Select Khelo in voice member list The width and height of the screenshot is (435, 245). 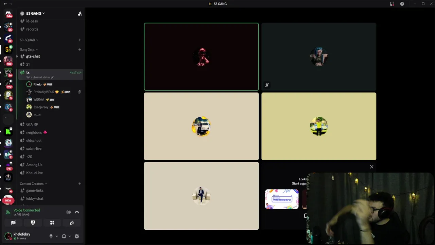pyautogui.click(x=54, y=84)
